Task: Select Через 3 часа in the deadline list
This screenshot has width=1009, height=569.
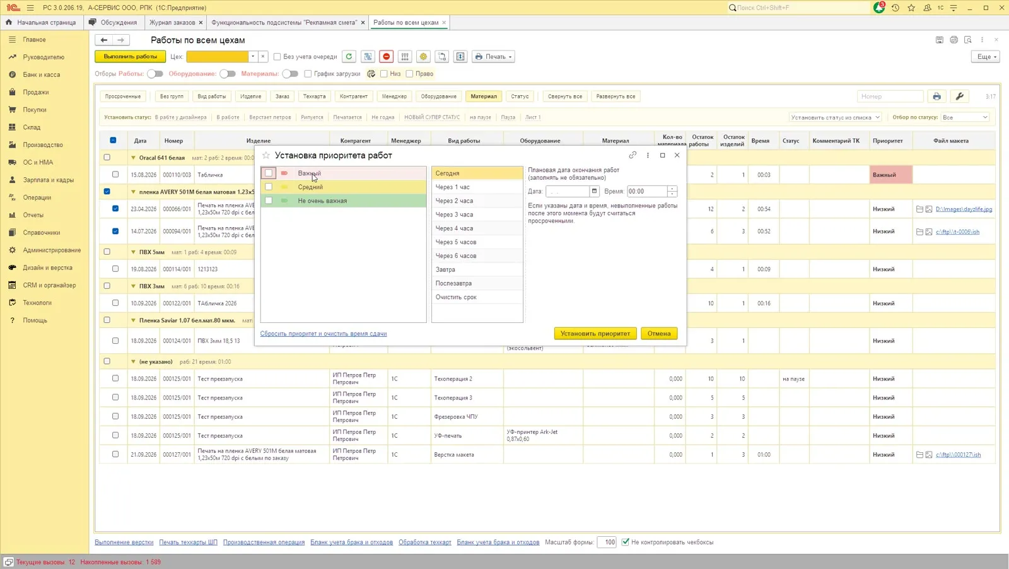Action: pos(477,214)
